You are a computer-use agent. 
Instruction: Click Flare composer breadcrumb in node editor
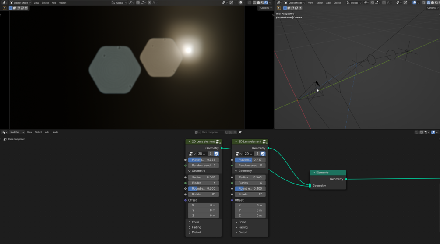(x=16, y=139)
